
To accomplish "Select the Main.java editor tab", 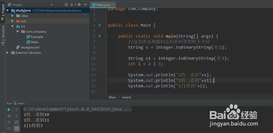I will (103, 5).
